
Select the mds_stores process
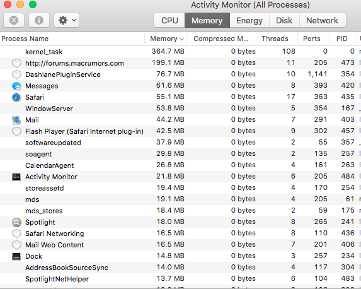44,211
